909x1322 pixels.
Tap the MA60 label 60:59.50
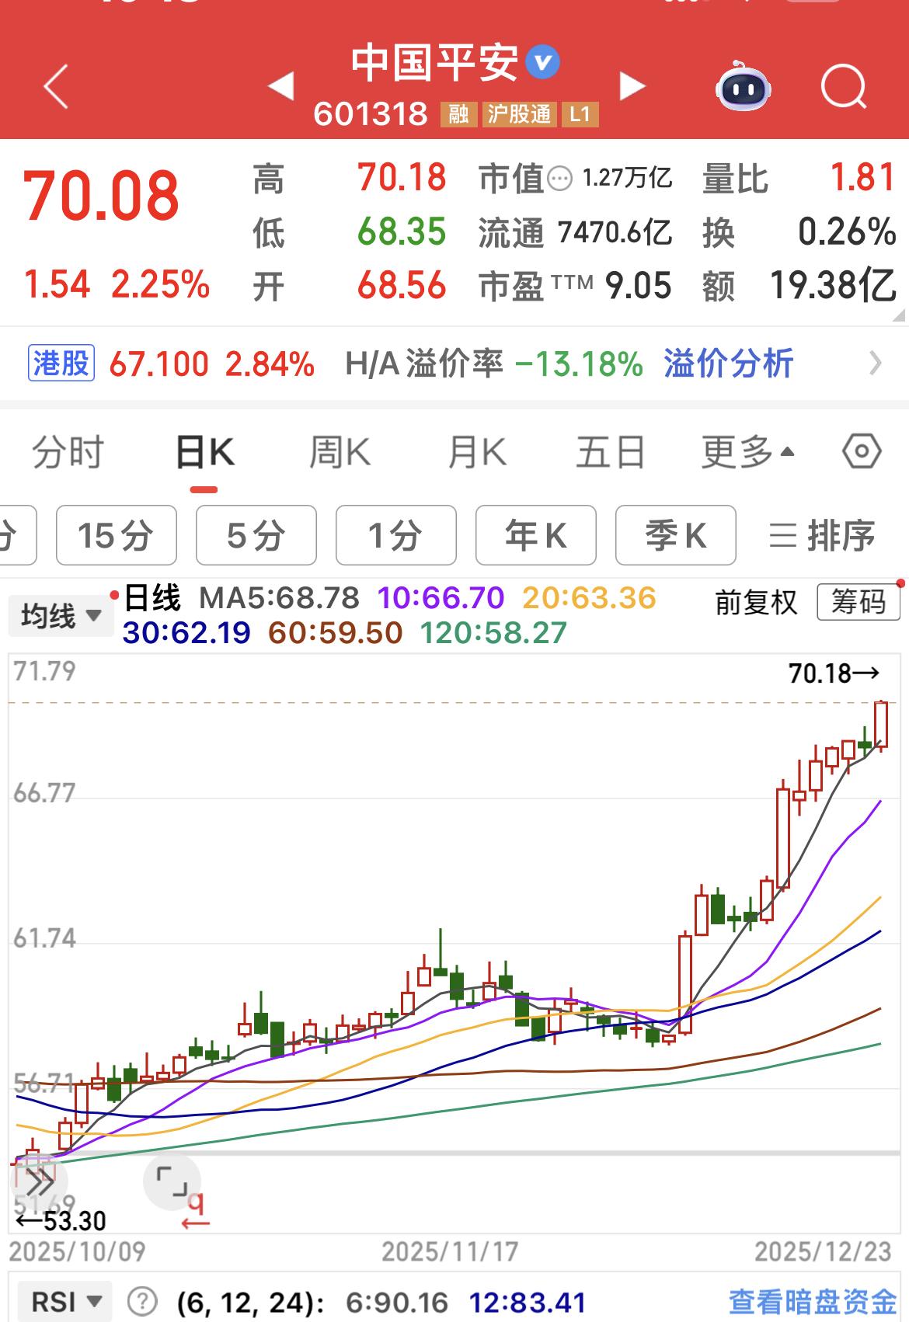[x=335, y=633]
